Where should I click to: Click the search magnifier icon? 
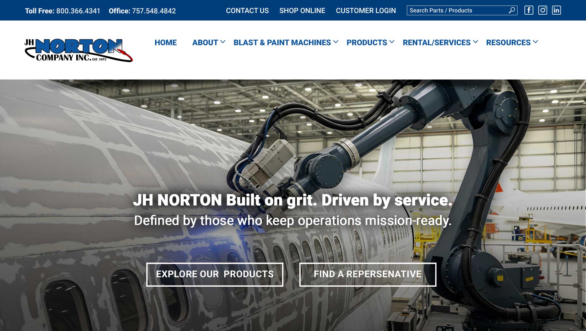point(512,10)
